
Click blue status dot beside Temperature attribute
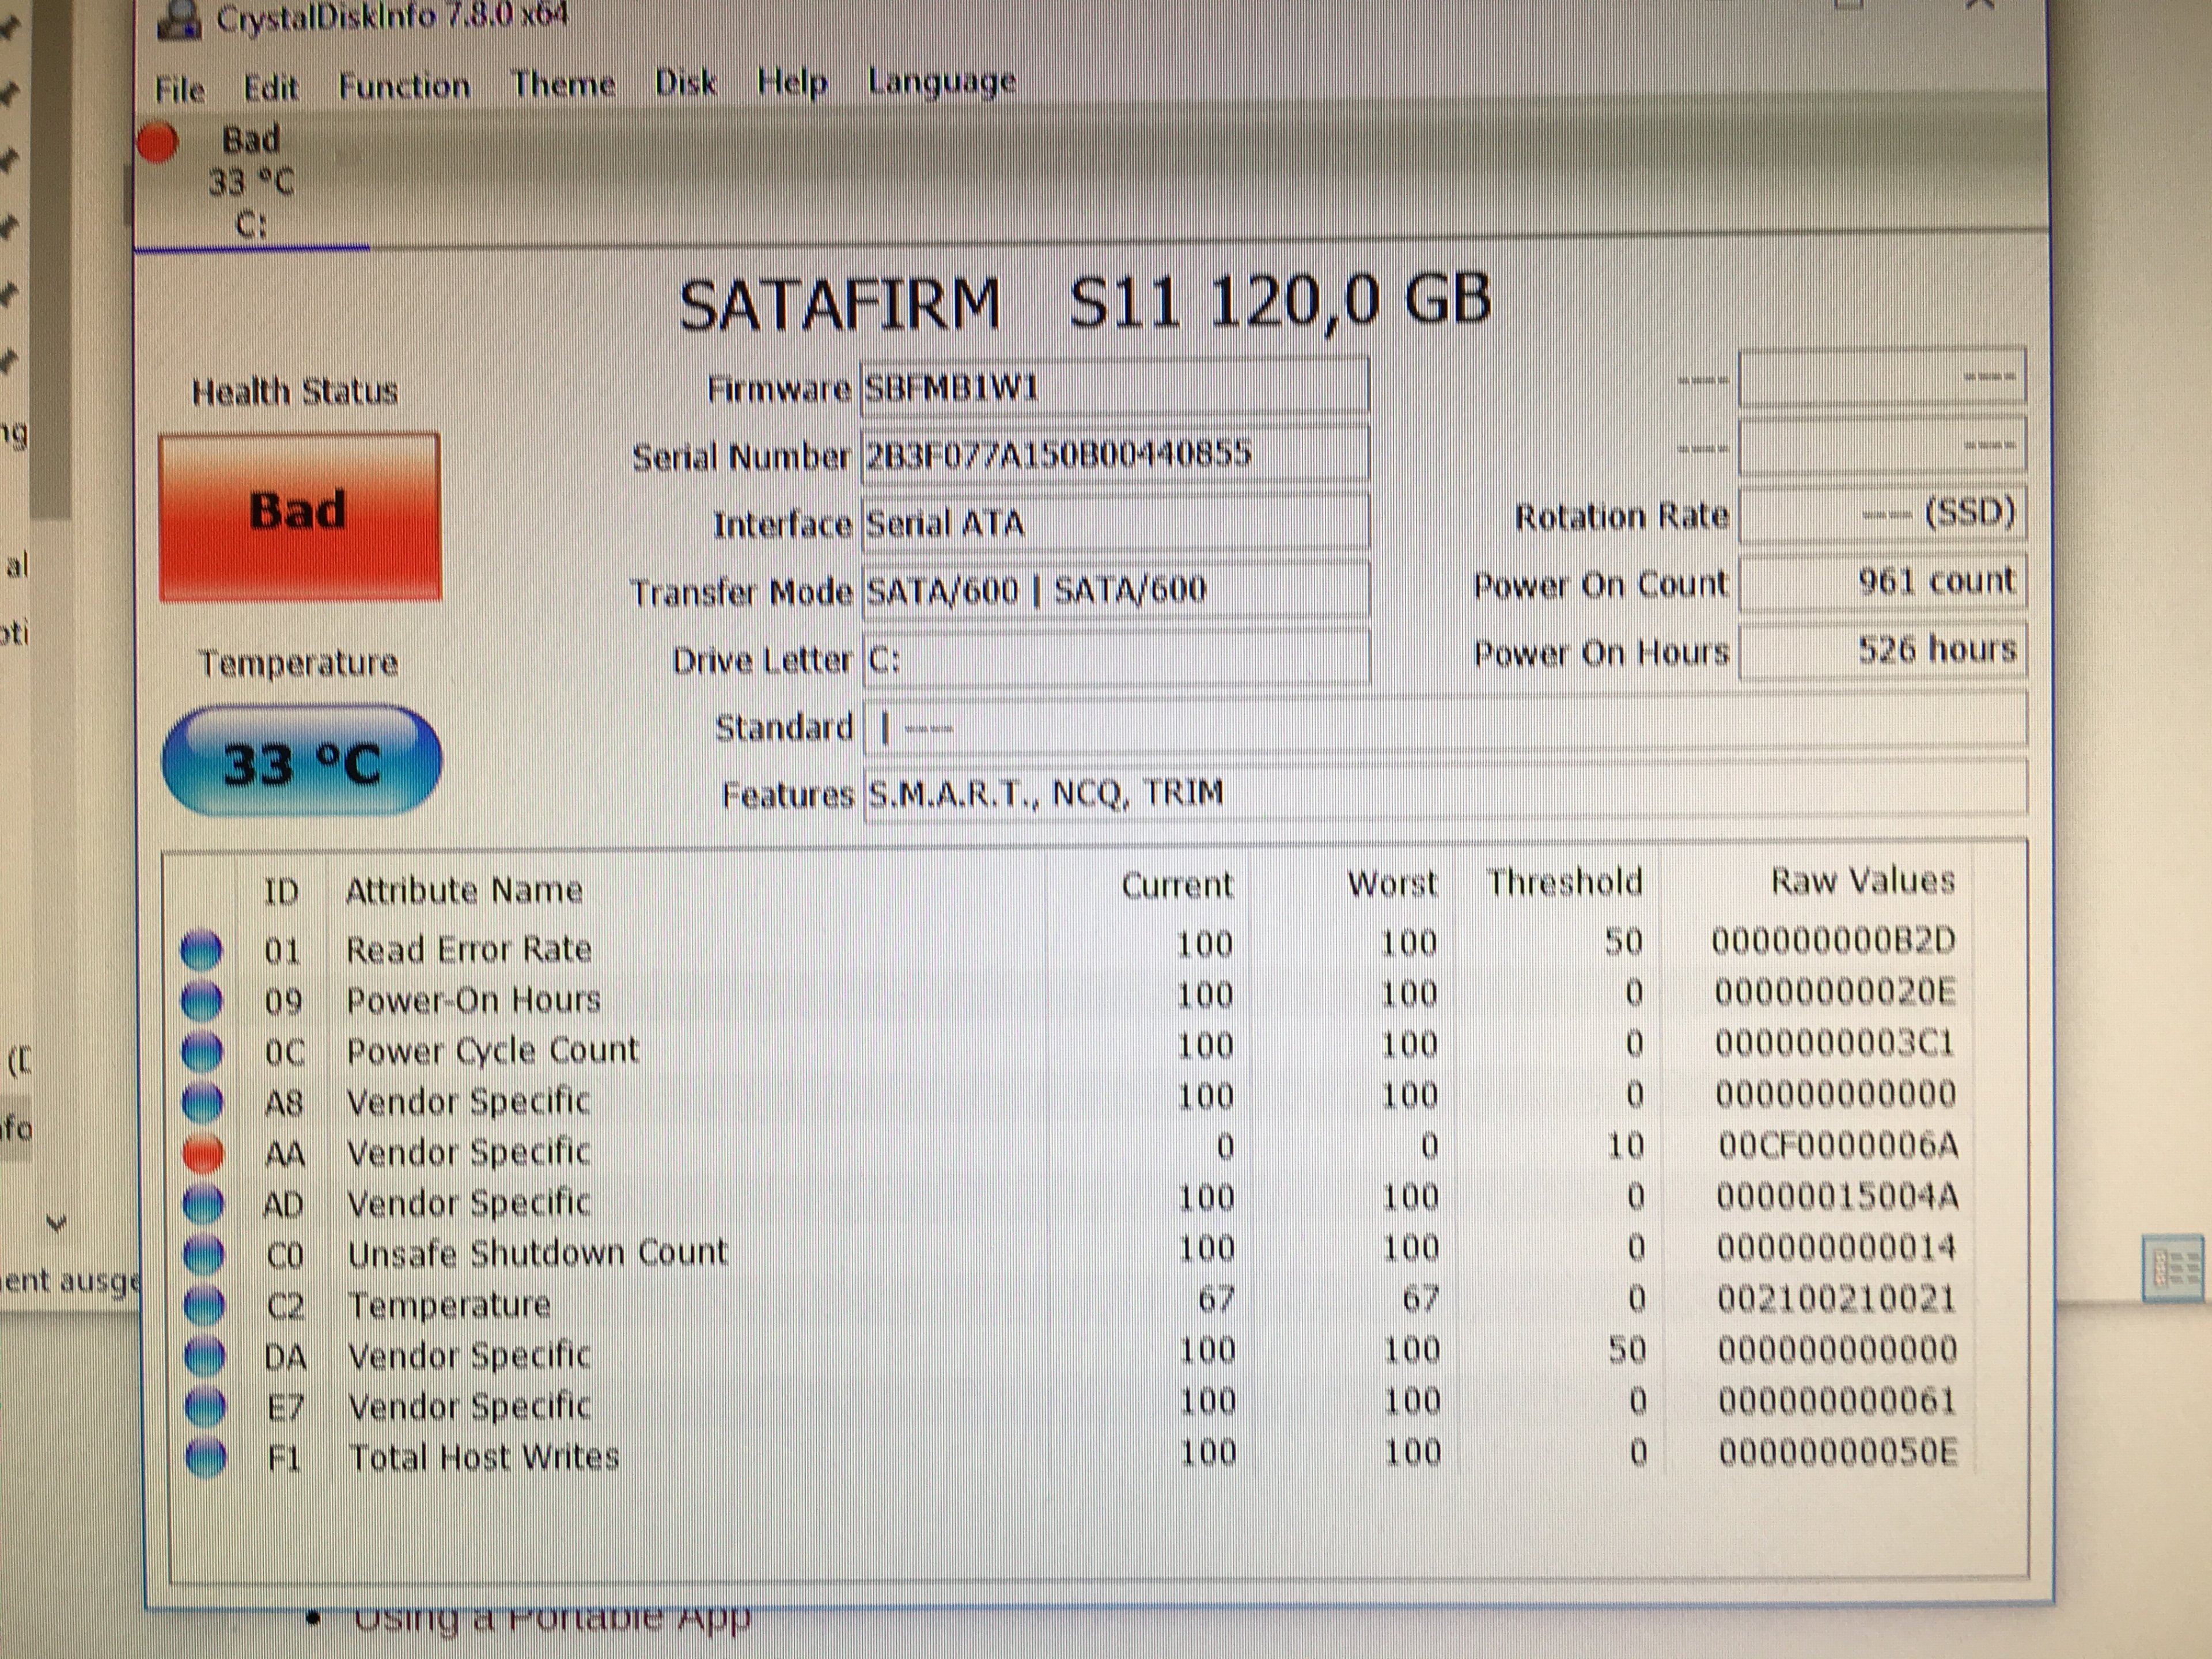pos(205,1304)
